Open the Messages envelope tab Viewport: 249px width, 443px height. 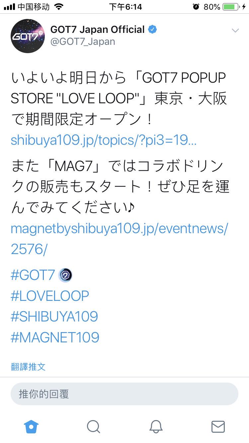coord(218,427)
